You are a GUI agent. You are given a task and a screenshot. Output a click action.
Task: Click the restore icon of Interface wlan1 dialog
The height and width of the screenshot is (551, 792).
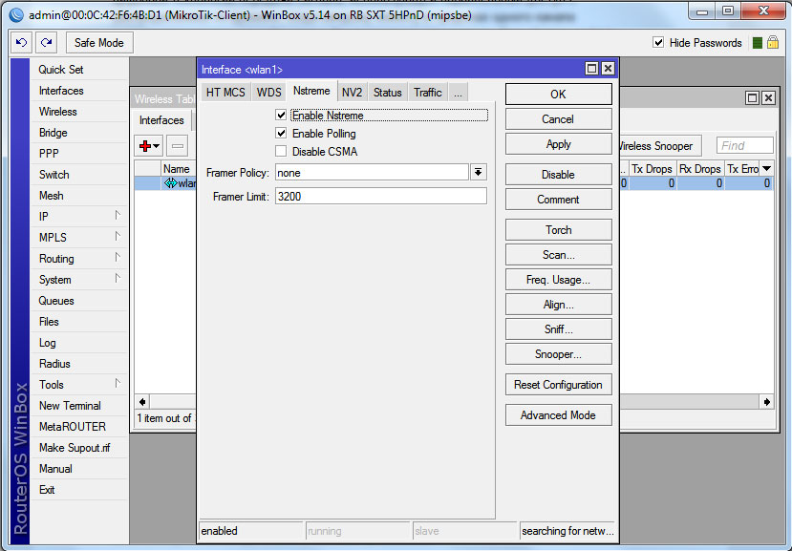click(x=591, y=69)
